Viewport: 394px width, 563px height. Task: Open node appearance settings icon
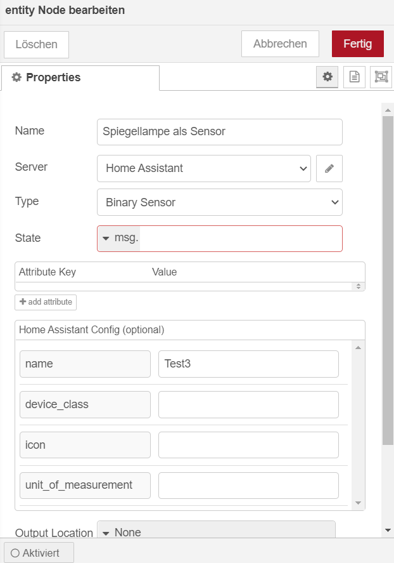(x=381, y=77)
